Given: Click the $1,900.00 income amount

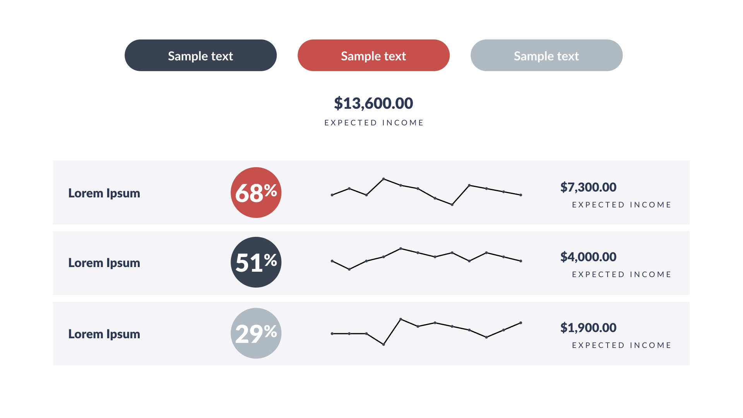Looking at the screenshot, I should tap(588, 328).
